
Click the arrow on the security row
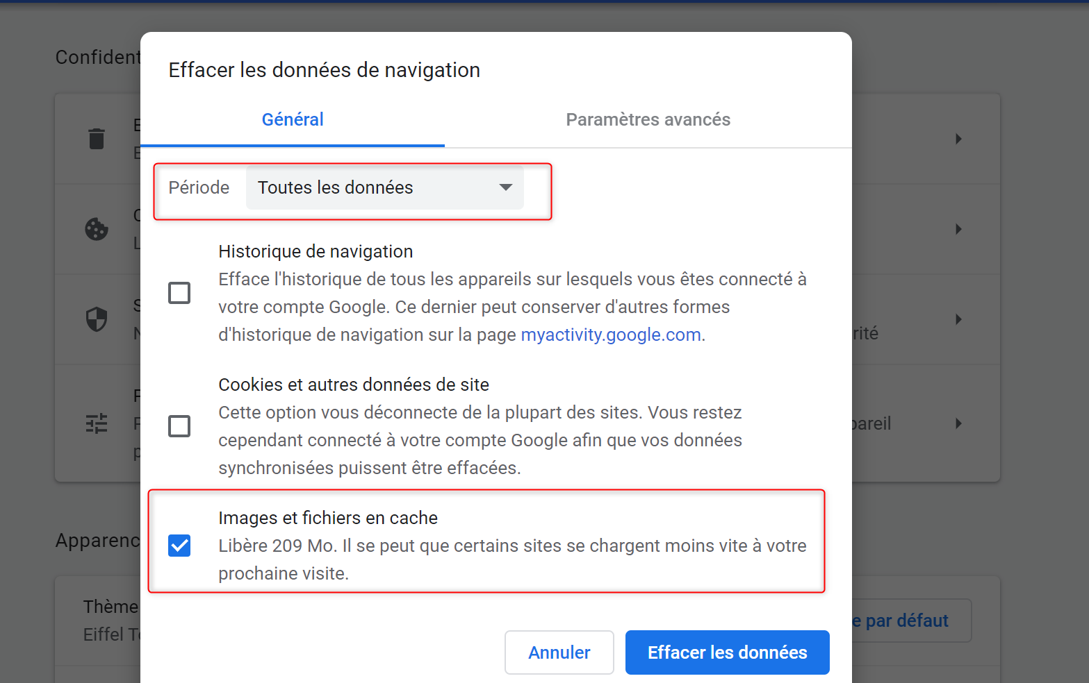(x=958, y=319)
